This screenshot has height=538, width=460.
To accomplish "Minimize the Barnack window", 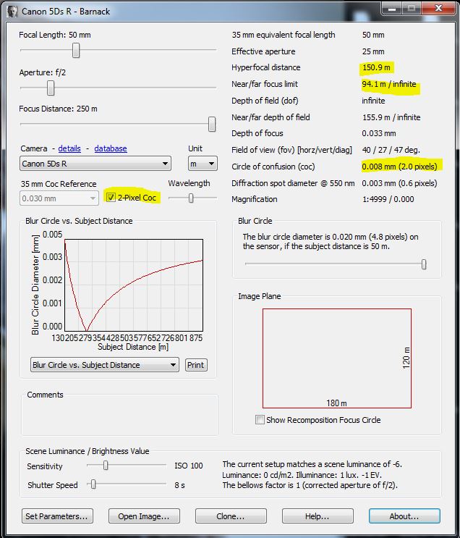I will pos(393,9).
